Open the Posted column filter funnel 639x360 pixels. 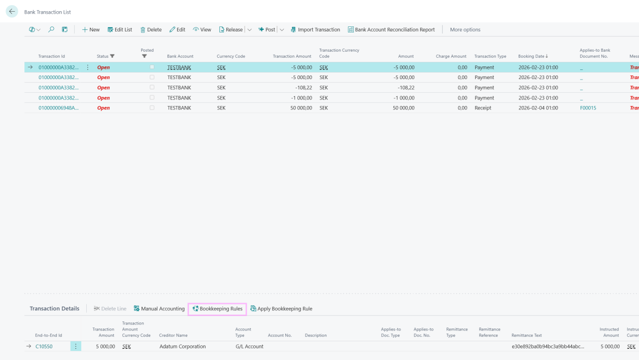click(x=145, y=56)
